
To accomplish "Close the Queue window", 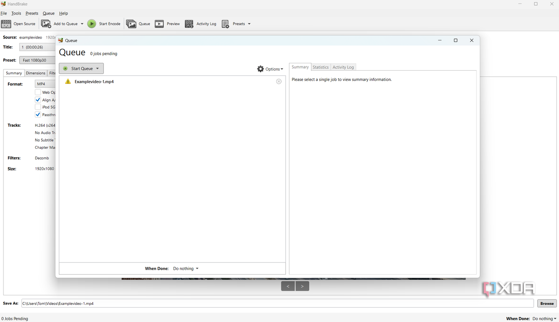I will tap(472, 40).
